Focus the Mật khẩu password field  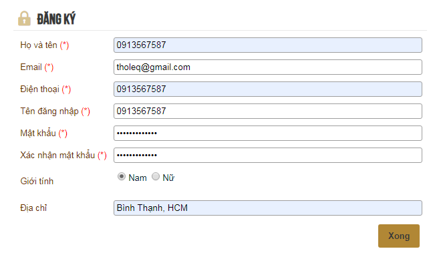tap(267, 134)
